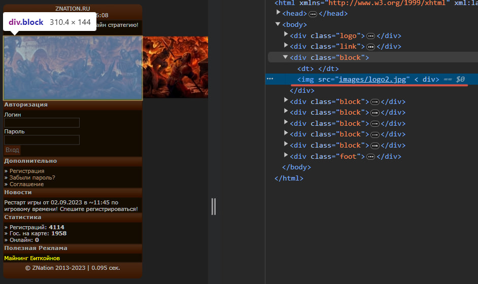The image size is (478, 284).
Task: Open the Забыли пароль? link
Action: [32, 177]
